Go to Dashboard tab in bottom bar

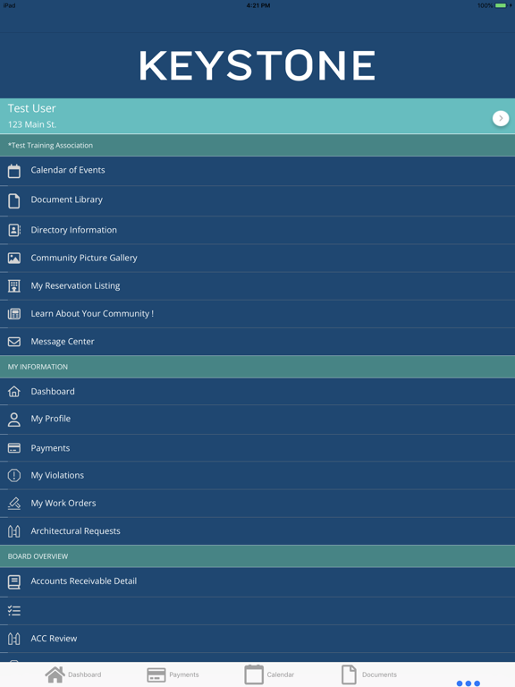73,674
